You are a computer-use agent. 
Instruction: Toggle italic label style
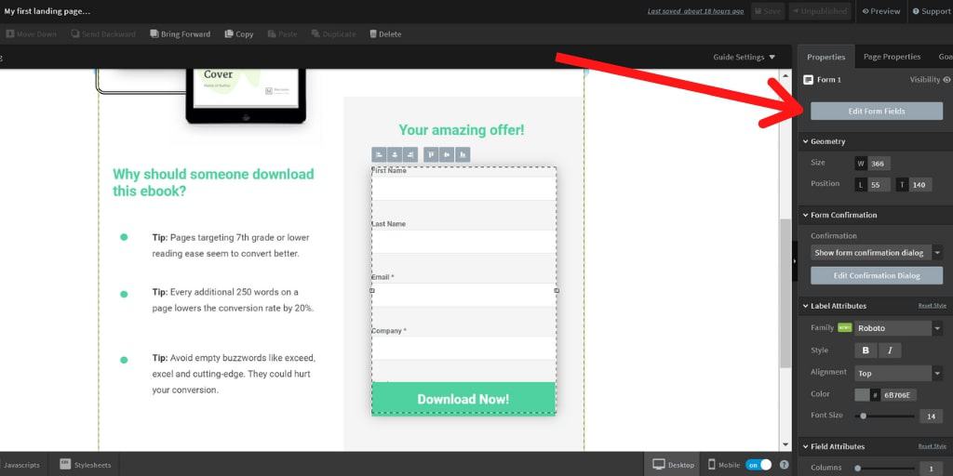tap(890, 350)
